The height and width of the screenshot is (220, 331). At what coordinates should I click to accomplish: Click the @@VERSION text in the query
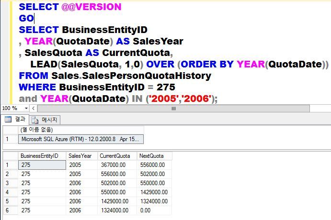[91, 7]
